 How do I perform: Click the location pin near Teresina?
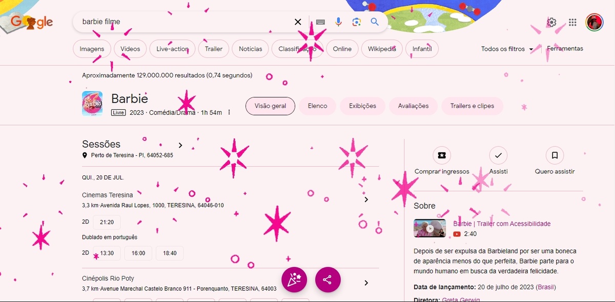85,155
